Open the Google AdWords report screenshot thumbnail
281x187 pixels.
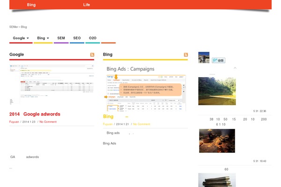tap(52, 84)
